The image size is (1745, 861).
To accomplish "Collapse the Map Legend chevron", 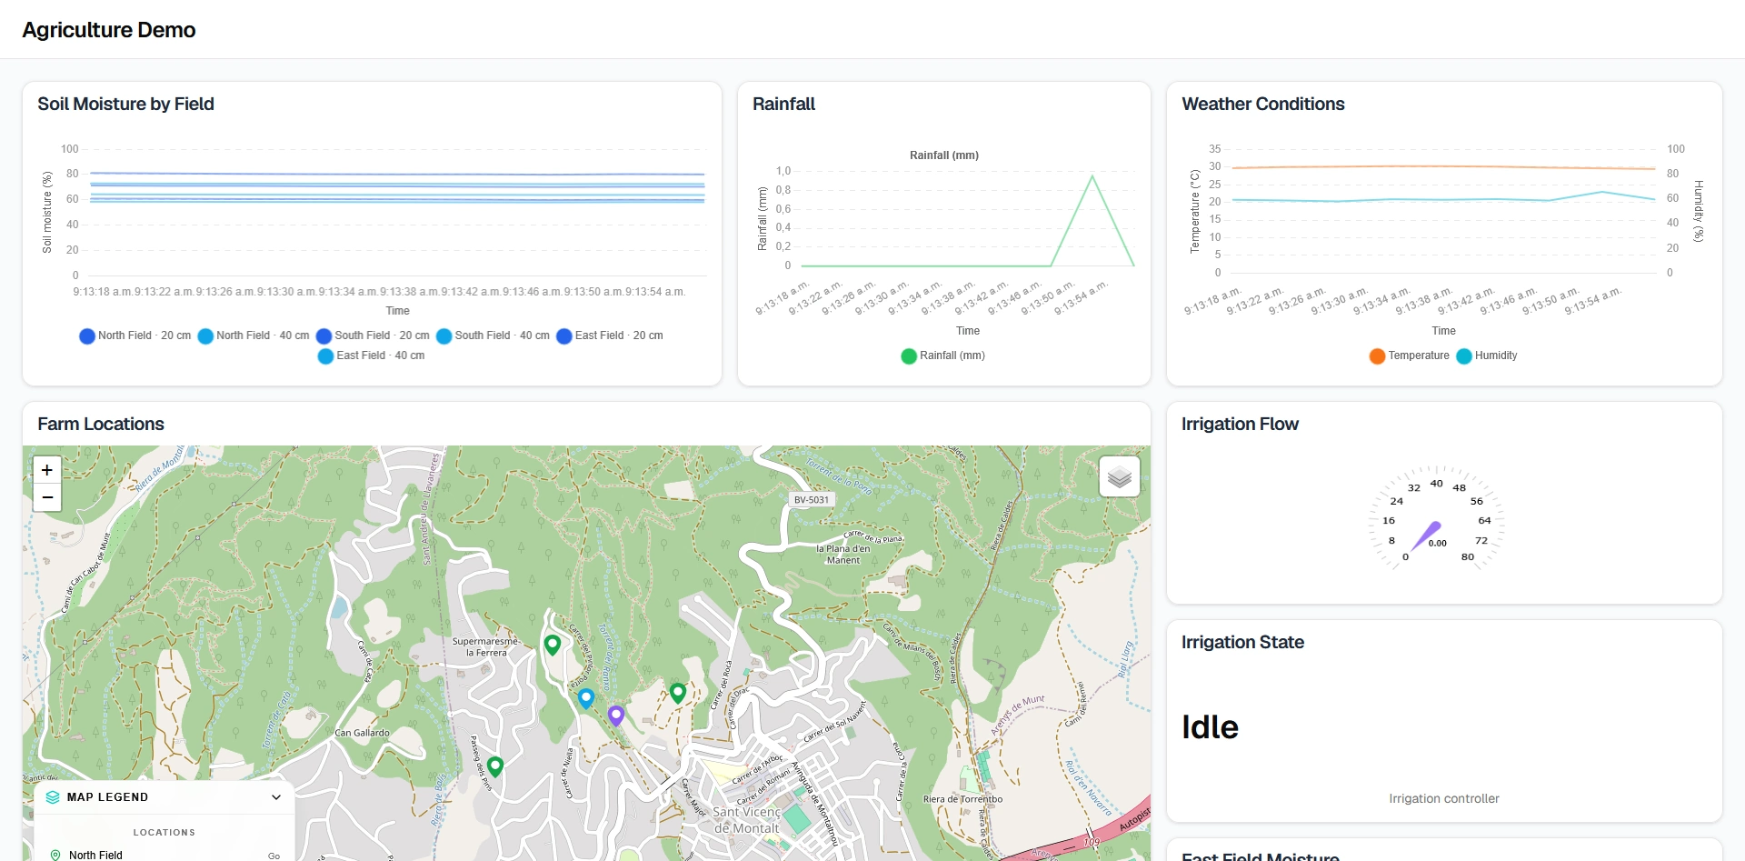I will [x=276, y=797].
